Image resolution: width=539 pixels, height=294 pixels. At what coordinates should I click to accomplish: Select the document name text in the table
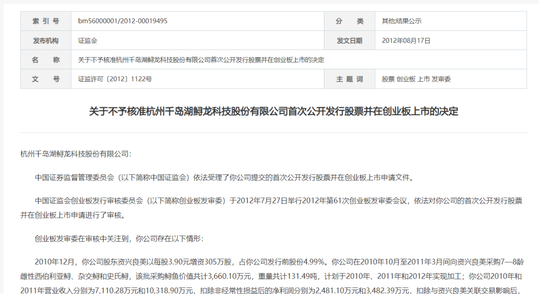[201, 60]
